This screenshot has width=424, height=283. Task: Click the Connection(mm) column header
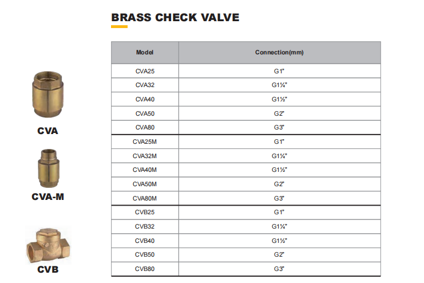point(279,53)
